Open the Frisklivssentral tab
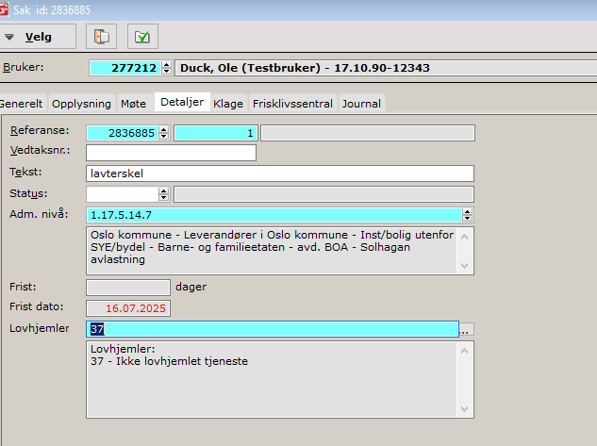This screenshot has height=446, width=597. (x=292, y=104)
